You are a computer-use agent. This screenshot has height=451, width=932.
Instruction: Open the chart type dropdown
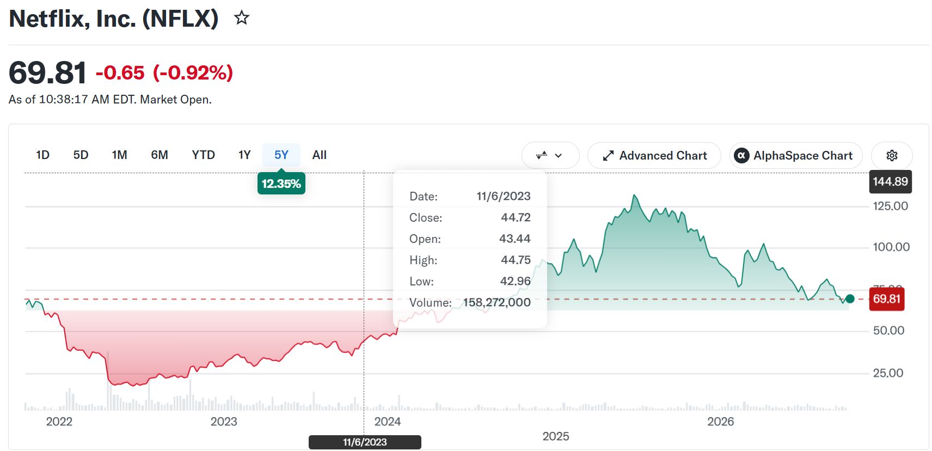pos(550,156)
